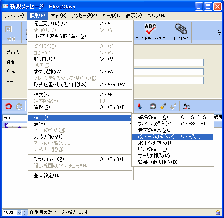224x218 pixels.
Task: Click the 件名 subject input field
Action: click(x=168, y=63)
